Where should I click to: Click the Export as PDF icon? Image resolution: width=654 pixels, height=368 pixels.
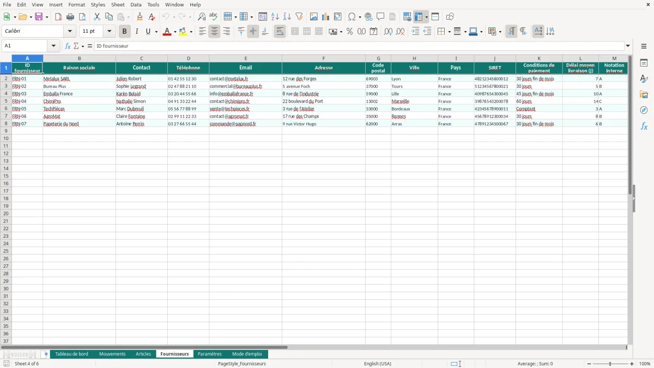click(58, 17)
